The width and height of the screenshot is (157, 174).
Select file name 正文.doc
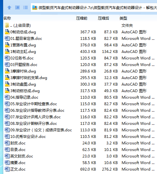18,169
